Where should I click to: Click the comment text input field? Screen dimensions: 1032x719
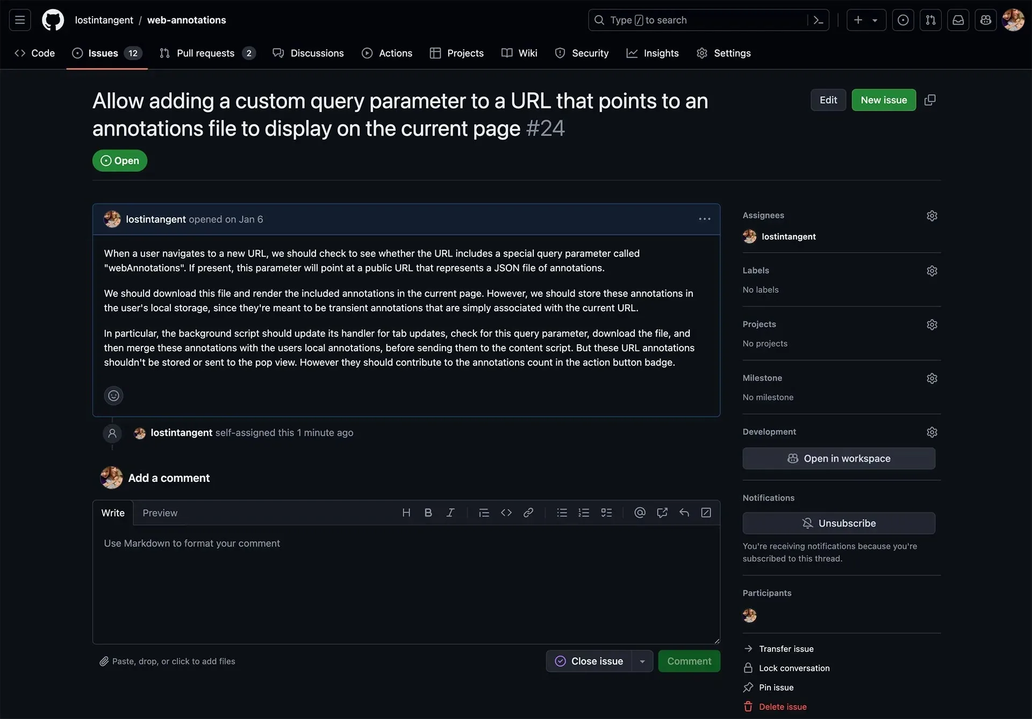(406, 584)
